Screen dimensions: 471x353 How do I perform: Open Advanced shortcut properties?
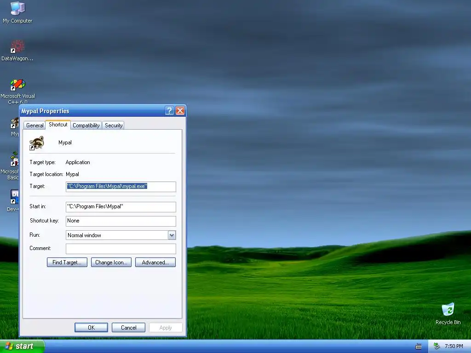(x=155, y=262)
